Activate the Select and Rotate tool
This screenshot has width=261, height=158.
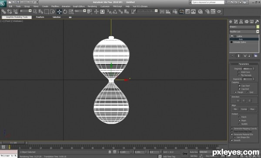pyautogui.click(x=65, y=11)
